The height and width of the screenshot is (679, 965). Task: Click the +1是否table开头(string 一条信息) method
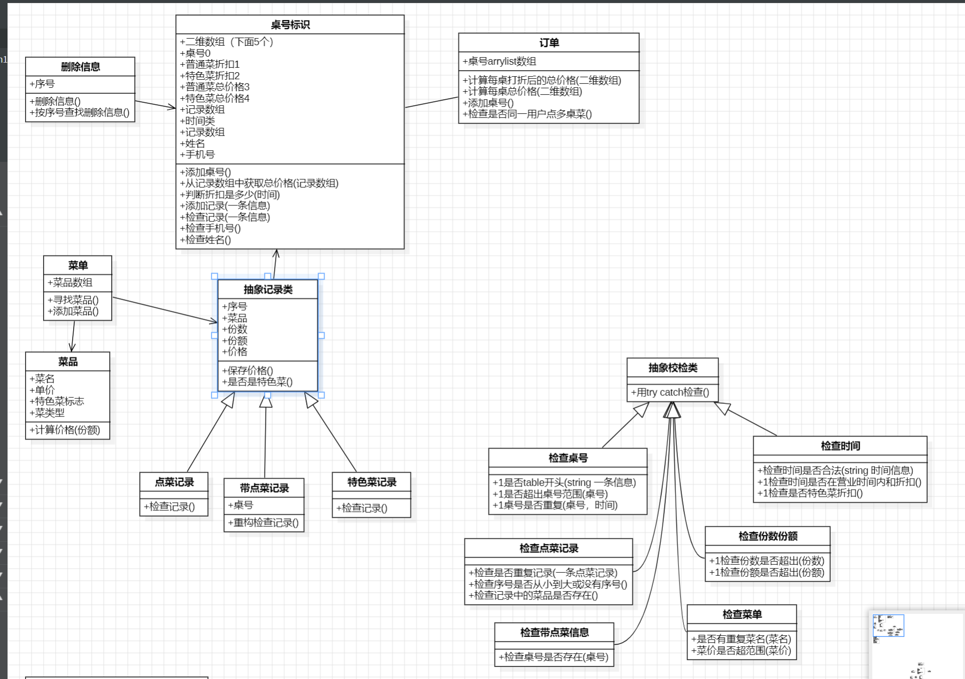point(564,483)
